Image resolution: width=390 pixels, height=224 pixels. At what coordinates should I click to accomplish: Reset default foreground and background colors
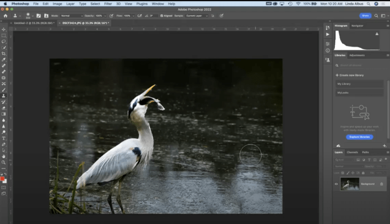[x=1, y=174]
